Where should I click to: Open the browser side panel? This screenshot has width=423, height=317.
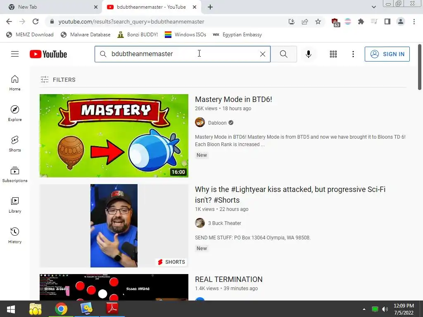click(x=387, y=21)
